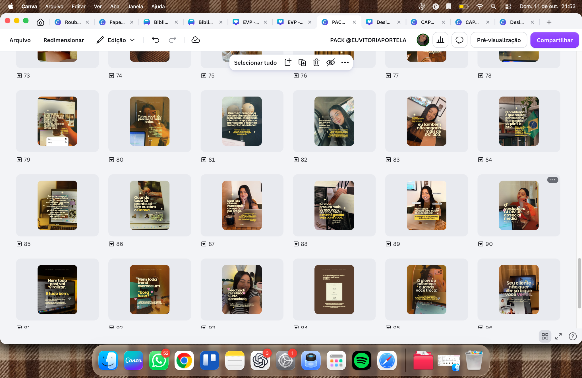Open Control Center in menu bar
The image size is (582, 378).
tap(508, 6)
